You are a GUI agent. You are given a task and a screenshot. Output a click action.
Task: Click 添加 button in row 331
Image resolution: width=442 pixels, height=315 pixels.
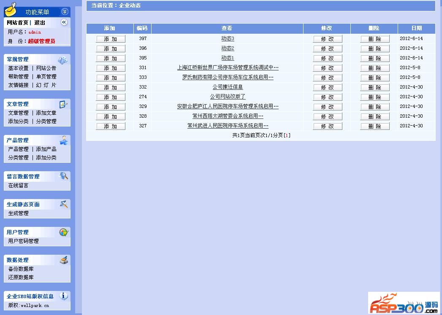coord(111,68)
